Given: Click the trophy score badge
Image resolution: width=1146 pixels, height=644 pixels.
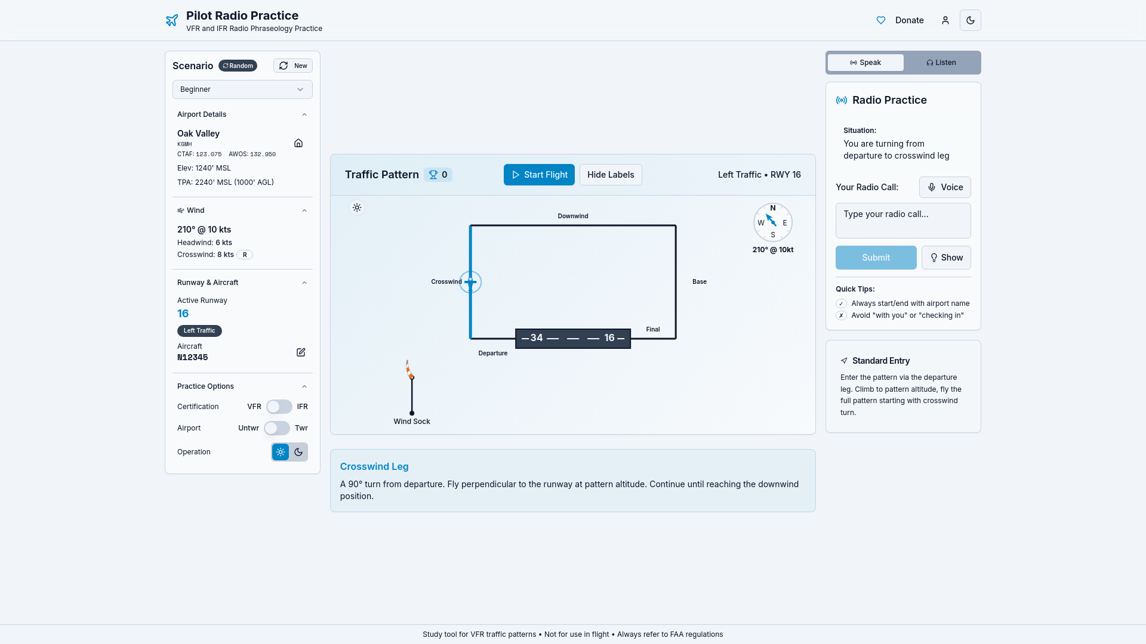Looking at the screenshot, I should click(x=438, y=175).
